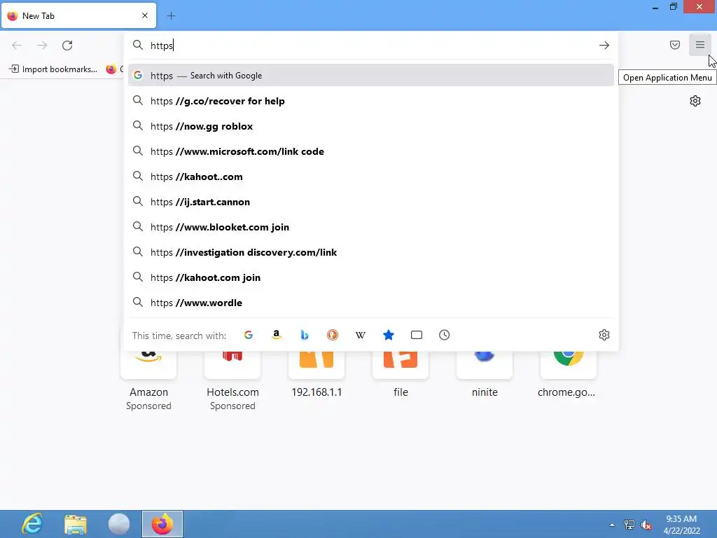This screenshot has width=717, height=538.
Task: Click the reload page button
Action: (x=67, y=46)
